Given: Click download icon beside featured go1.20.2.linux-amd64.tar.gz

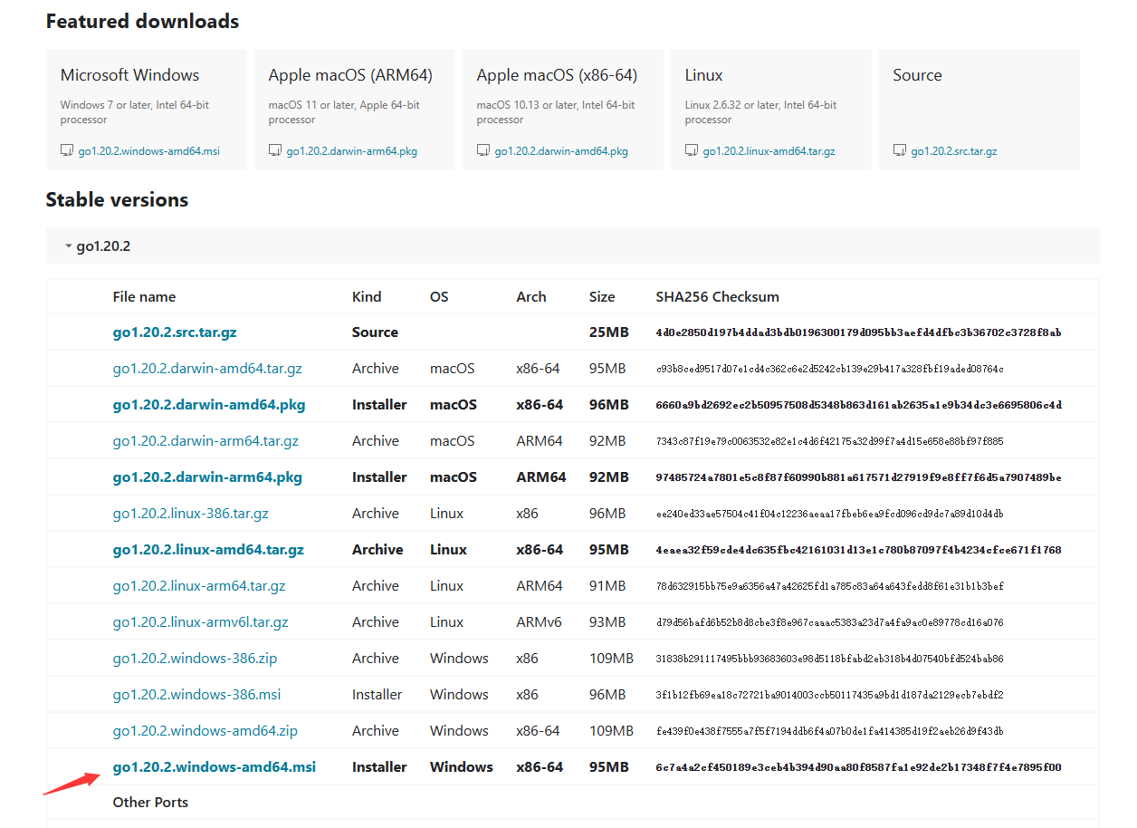Looking at the screenshot, I should click(692, 150).
